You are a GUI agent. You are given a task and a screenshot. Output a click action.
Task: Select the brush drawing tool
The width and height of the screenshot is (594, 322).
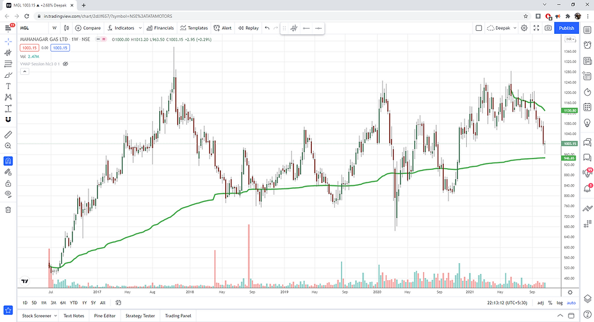8,75
